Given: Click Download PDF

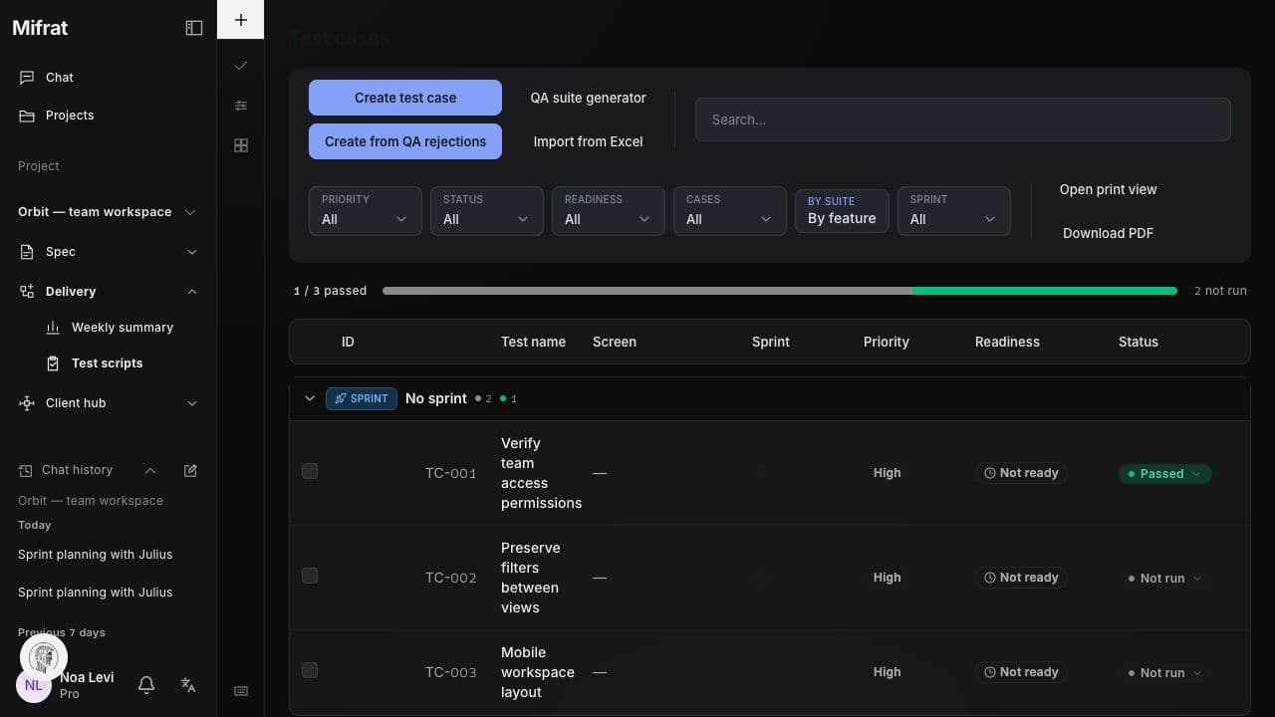Looking at the screenshot, I should 1108,233.
